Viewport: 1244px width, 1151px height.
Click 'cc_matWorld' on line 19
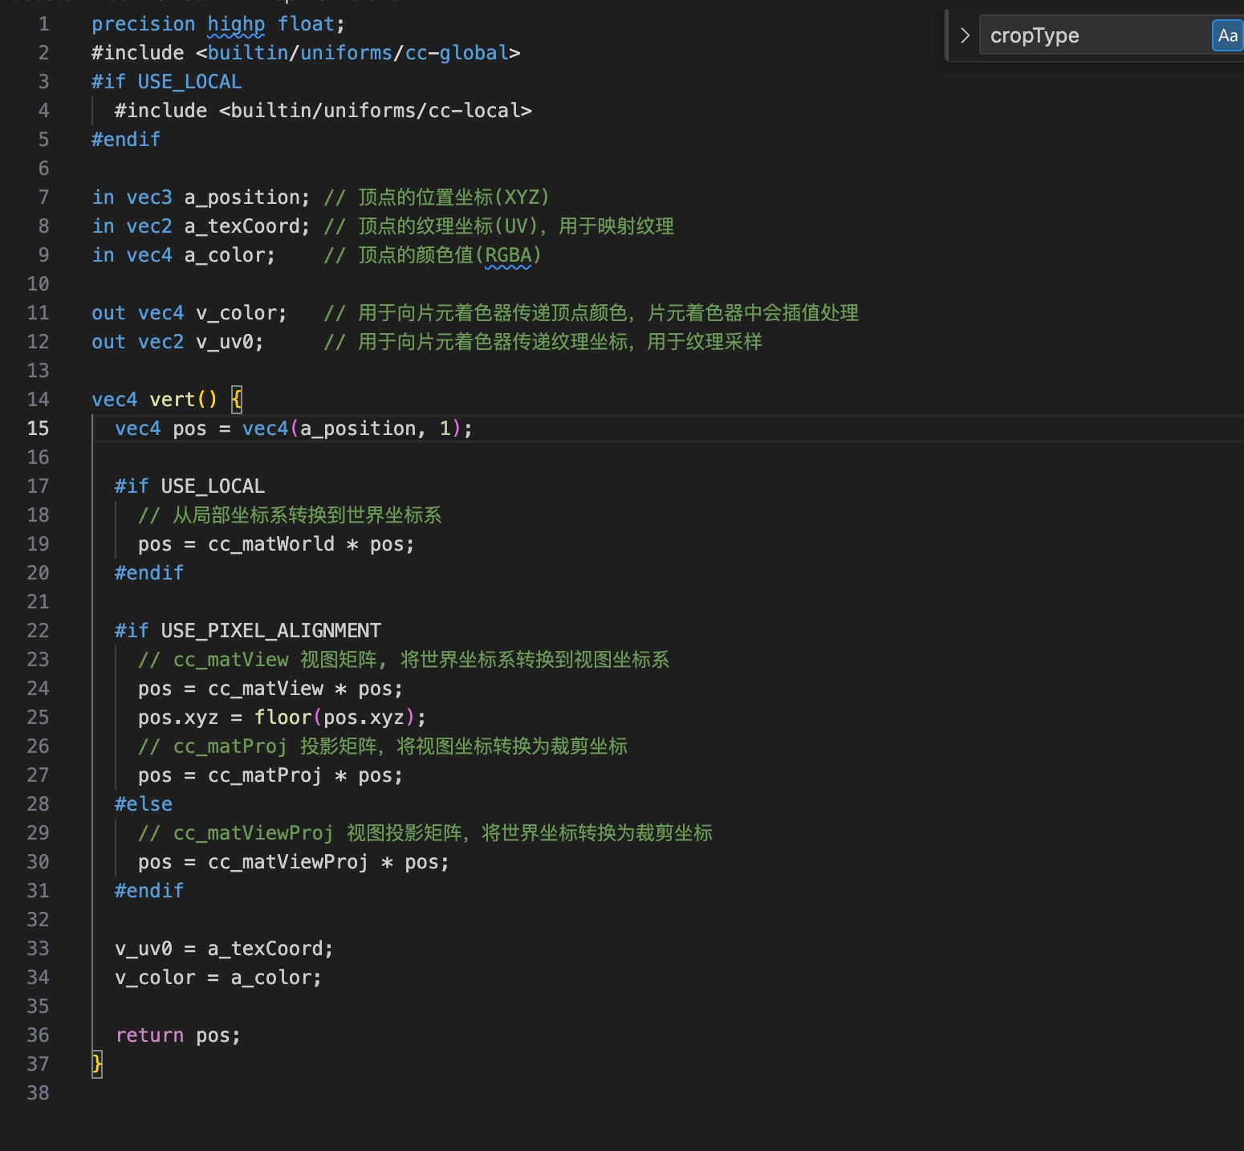click(x=271, y=544)
